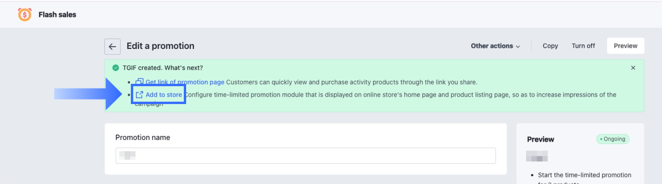This screenshot has height=184, width=662.
Task: Focus the Promotion name input field
Action: tap(305, 156)
